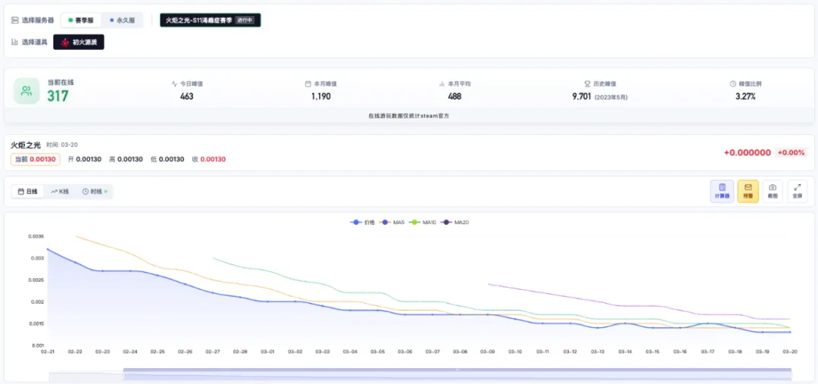The height and width of the screenshot is (384, 818).
Task: Click the 初火源质 item icon
Action: (65, 42)
